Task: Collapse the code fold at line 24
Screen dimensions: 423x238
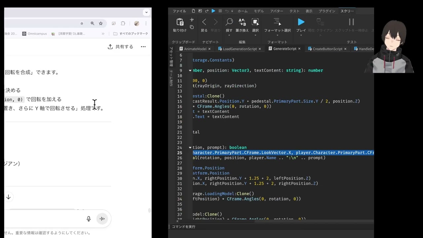Action: pos(190,147)
